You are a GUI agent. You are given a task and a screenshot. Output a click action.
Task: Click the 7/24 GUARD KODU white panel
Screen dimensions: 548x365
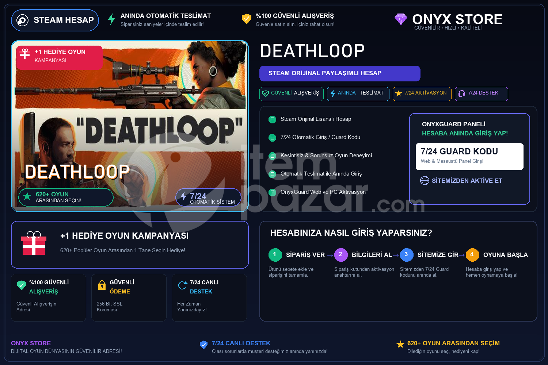[x=469, y=157]
